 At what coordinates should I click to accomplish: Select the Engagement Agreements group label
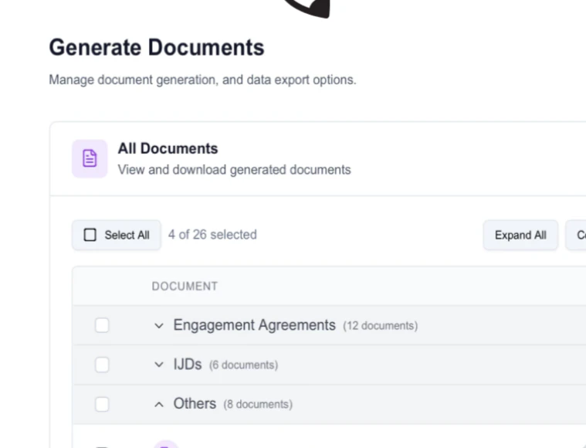[x=254, y=325]
